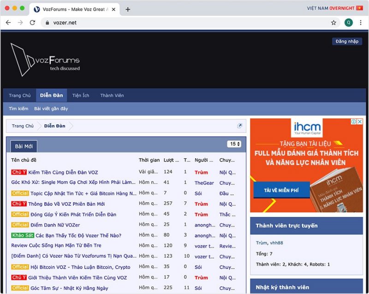Click online member vhh88 in sidebar

coord(276,243)
